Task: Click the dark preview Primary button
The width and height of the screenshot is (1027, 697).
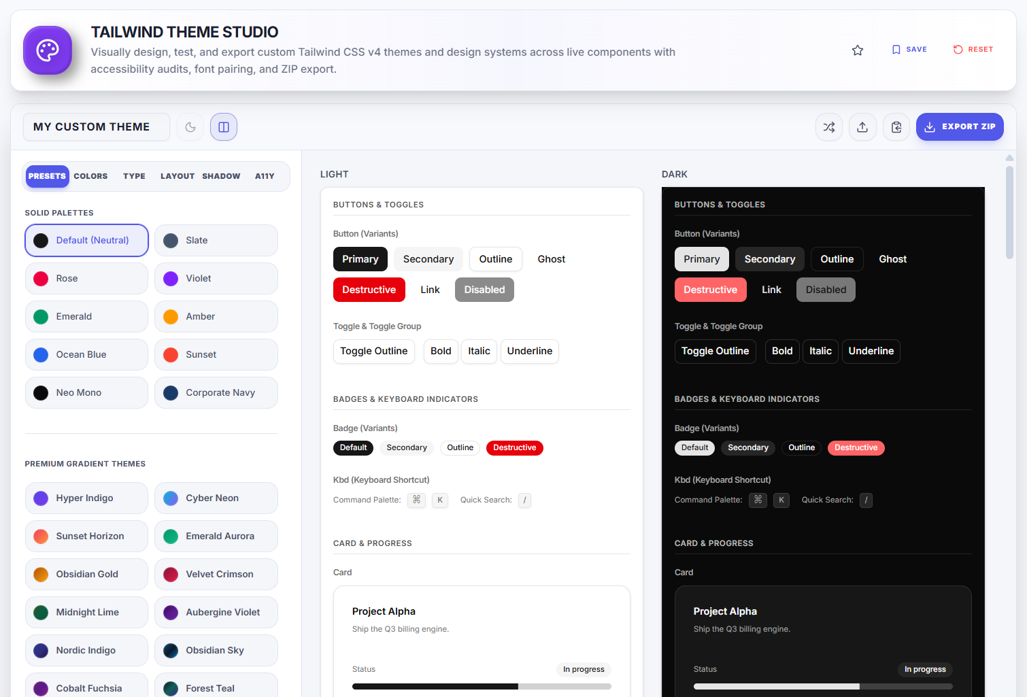Action: (x=702, y=259)
